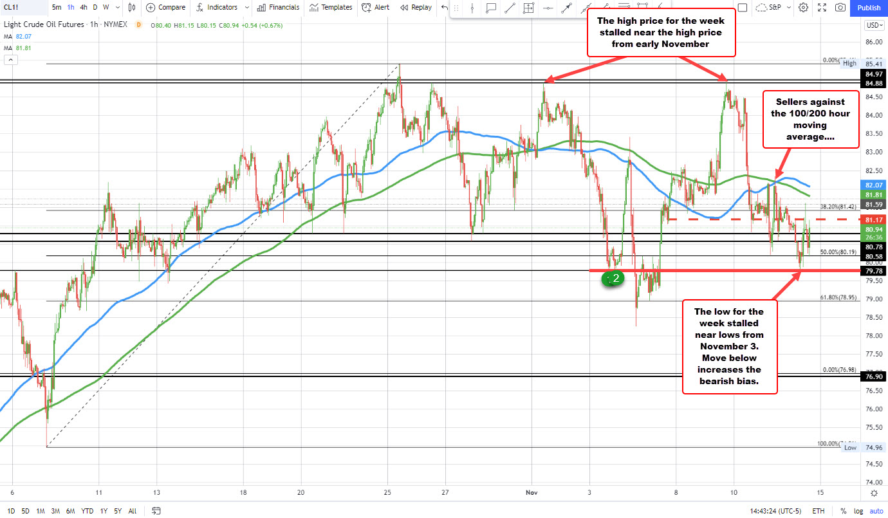Image resolution: width=888 pixels, height=518 pixels.
Task: Undo the last chart action
Action: tap(445, 8)
